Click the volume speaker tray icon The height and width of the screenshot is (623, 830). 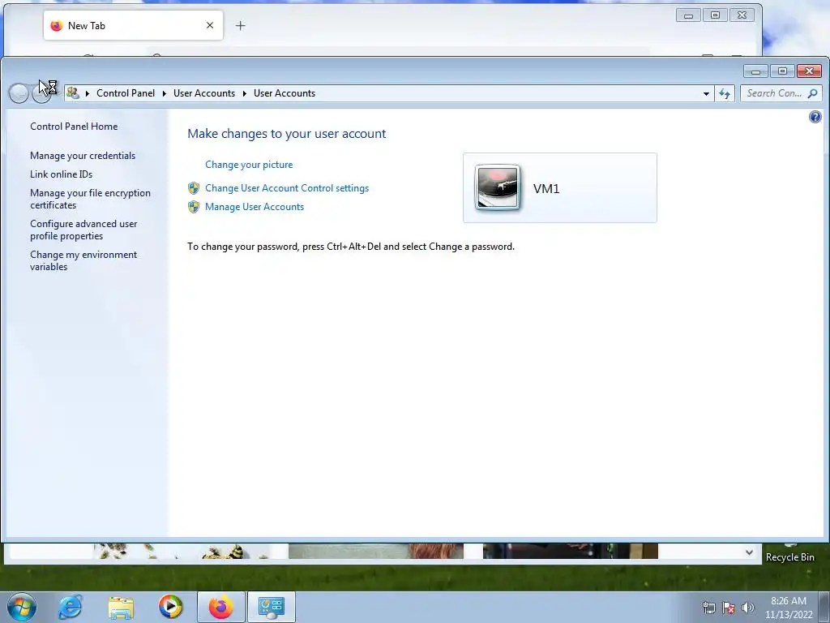coord(748,608)
